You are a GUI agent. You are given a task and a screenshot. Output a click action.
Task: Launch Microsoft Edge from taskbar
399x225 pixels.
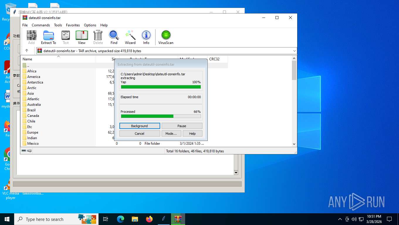pyautogui.click(x=121, y=219)
